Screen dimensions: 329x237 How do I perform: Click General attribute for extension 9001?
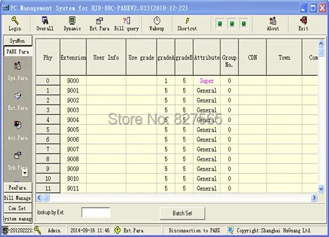[x=206, y=90]
